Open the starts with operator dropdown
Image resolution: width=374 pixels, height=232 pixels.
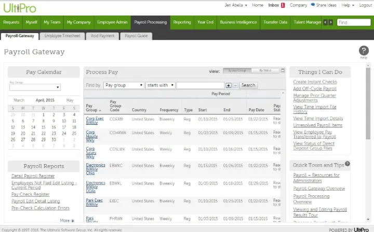[161, 85]
